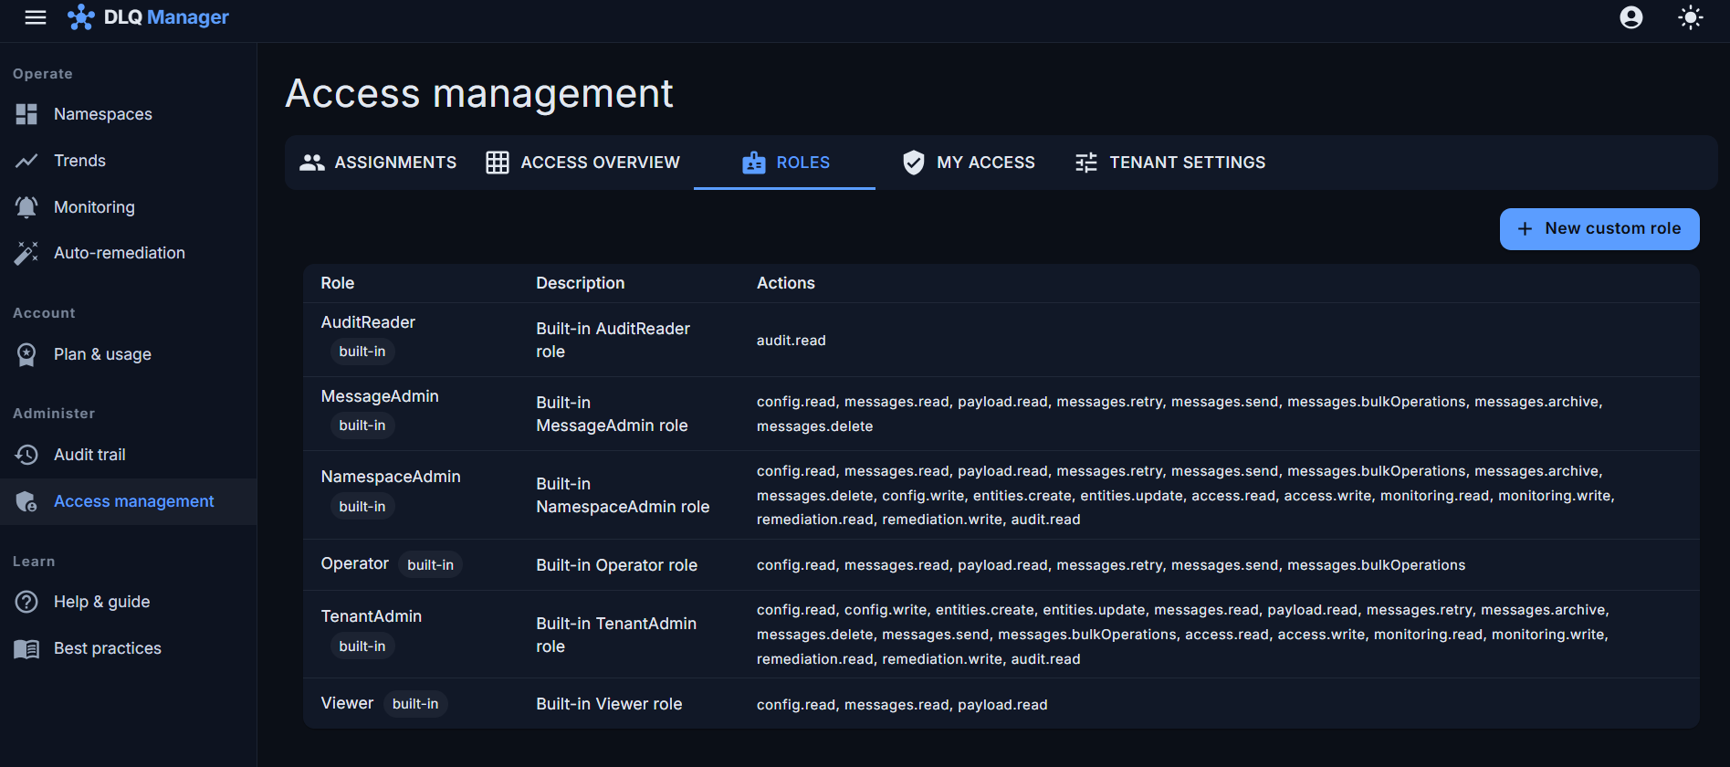This screenshot has height=767, width=1730.
Task: Click the Description column header
Action: tap(581, 283)
